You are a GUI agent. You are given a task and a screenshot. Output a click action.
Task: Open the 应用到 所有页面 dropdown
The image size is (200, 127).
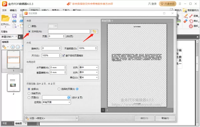pyautogui.click(x=56, y=102)
